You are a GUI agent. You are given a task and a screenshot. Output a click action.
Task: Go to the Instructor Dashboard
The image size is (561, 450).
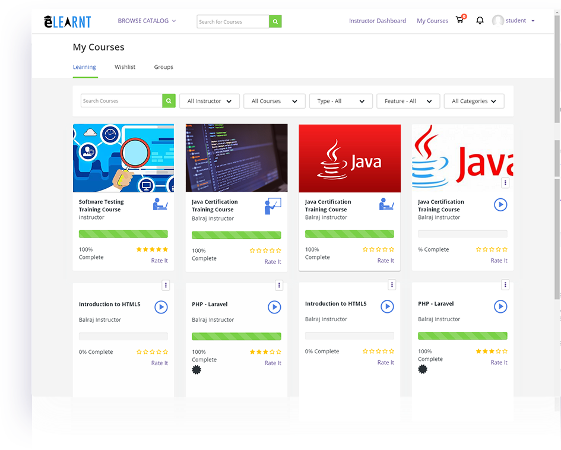click(378, 20)
